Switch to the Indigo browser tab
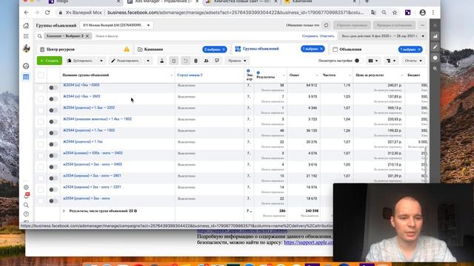 pyautogui.click(x=84, y=1)
